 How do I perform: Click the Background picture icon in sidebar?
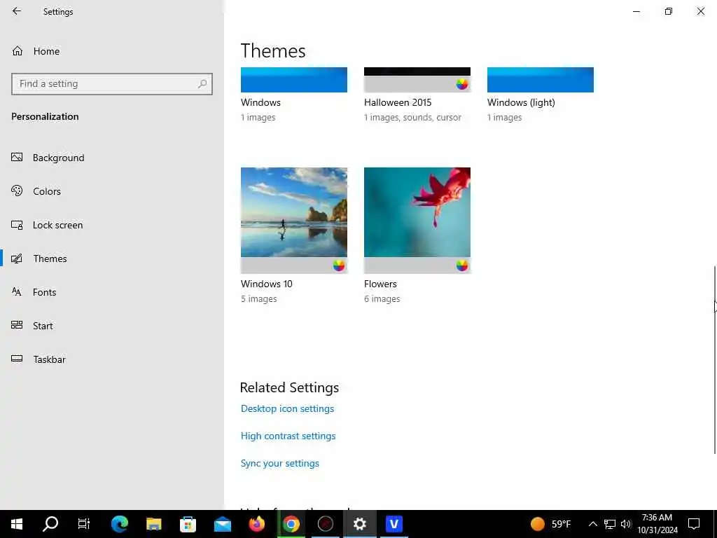[17, 158]
